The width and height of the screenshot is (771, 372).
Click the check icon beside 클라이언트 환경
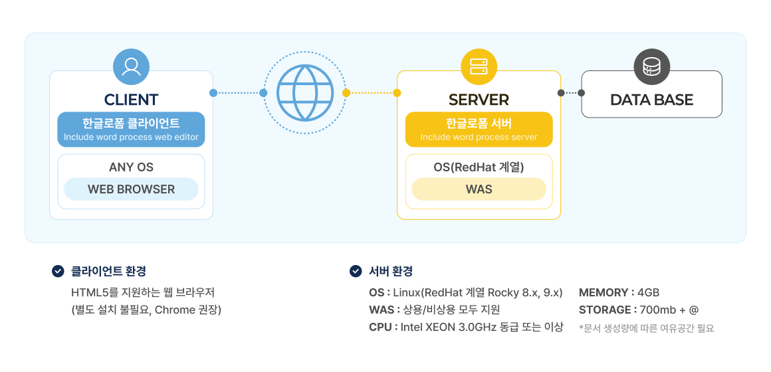[58, 271]
